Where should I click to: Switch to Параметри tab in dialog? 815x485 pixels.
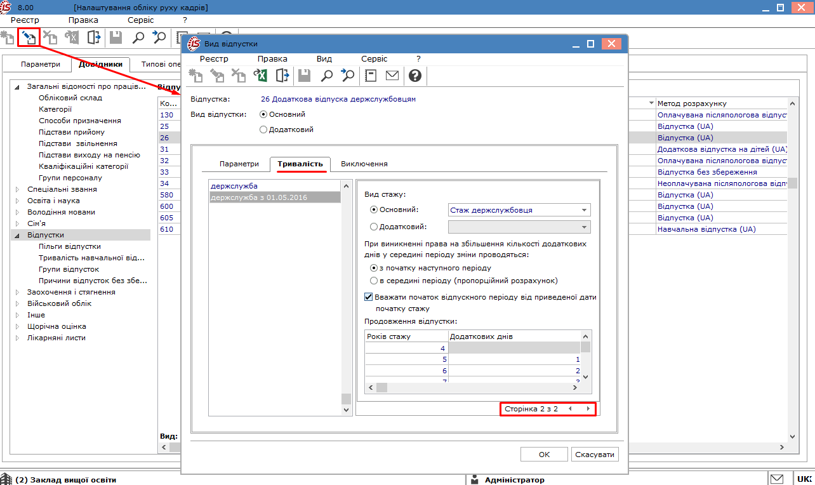click(239, 164)
